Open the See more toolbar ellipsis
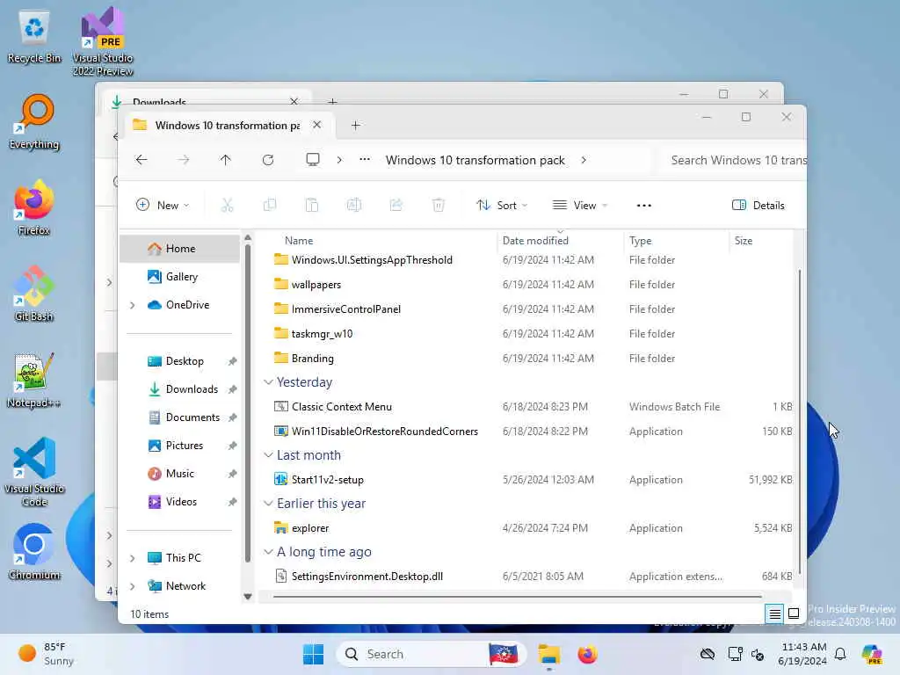The width and height of the screenshot is (900, 675). 644,206
